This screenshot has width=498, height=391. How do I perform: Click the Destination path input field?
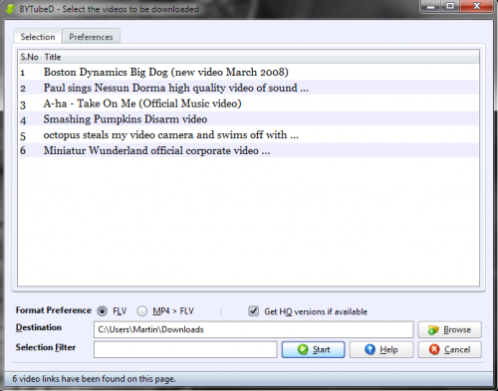pyautogui.click(x=253, y=329)
